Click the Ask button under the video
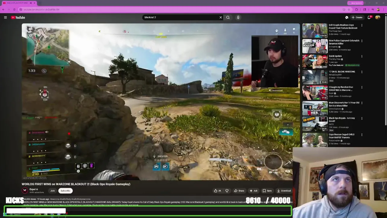 coord(253,191)
